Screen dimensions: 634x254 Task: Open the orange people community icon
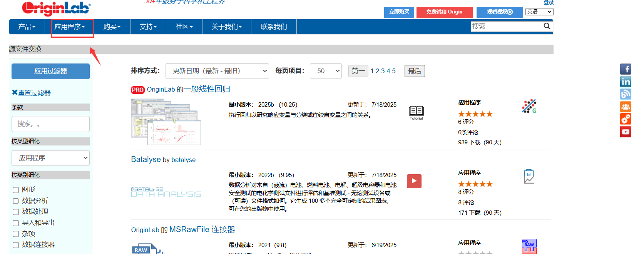[x=626, y=107]
